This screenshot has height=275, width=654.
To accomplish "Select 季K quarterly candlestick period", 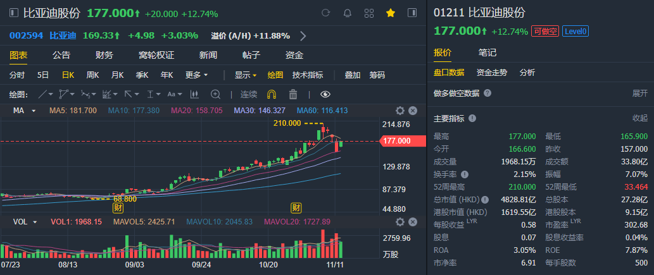I will 142,75.
